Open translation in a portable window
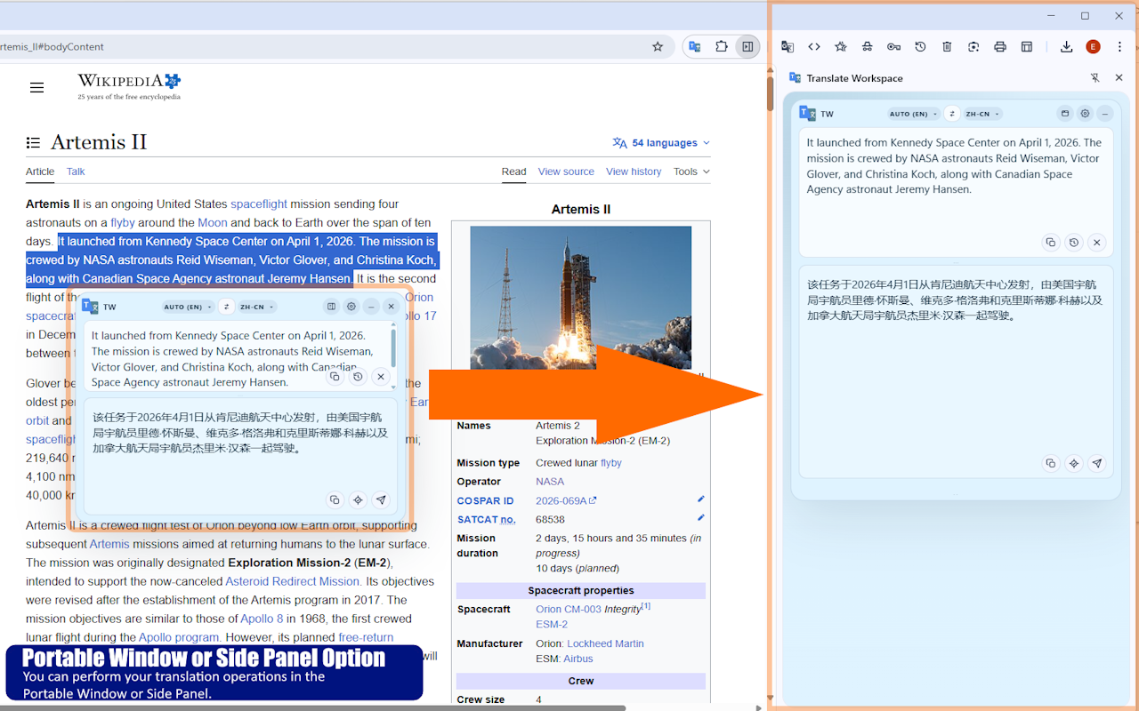The width and height of the screenshot is (1139, 711). coord(1065,114)
